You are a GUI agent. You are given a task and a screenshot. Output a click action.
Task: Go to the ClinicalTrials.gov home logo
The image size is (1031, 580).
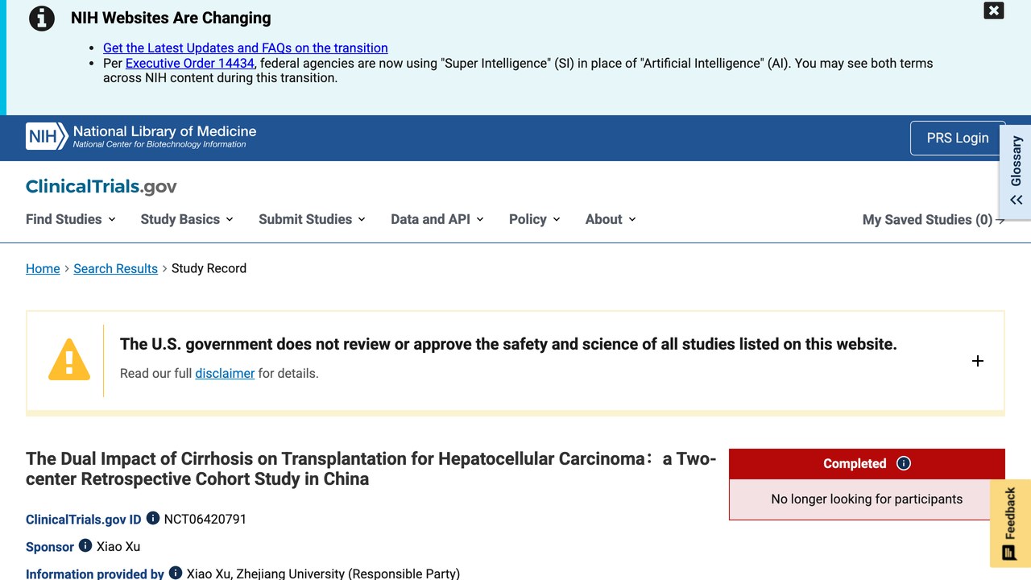(101, 187)
